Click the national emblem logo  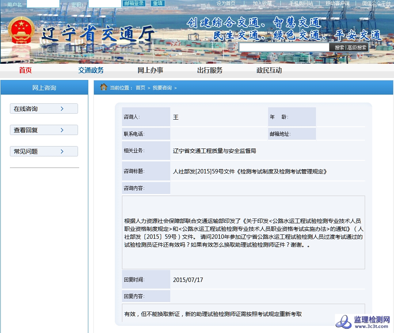pos(21,30)
